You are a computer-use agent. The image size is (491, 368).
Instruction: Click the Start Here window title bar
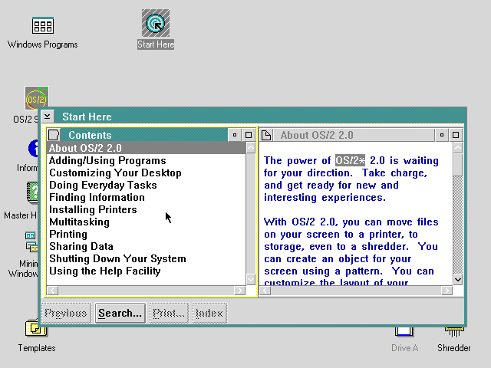pos(259,117)
